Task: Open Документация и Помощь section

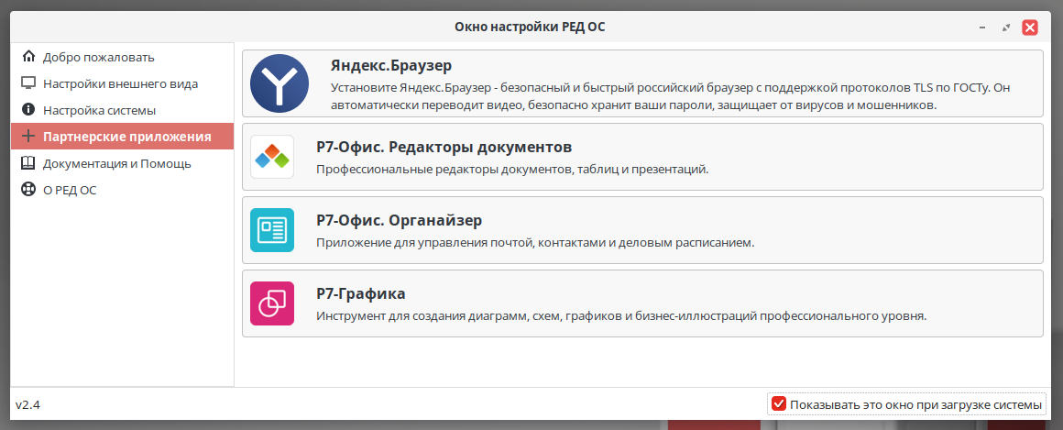Action: [x=122, y=163]
